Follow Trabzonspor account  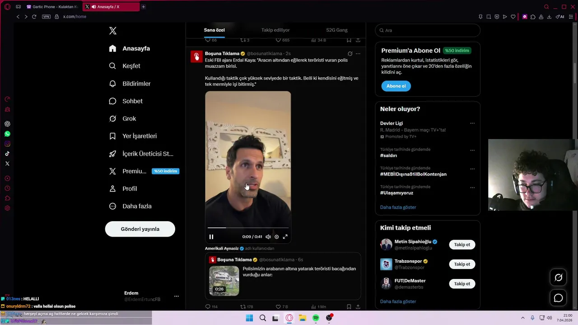coord(462,264)
